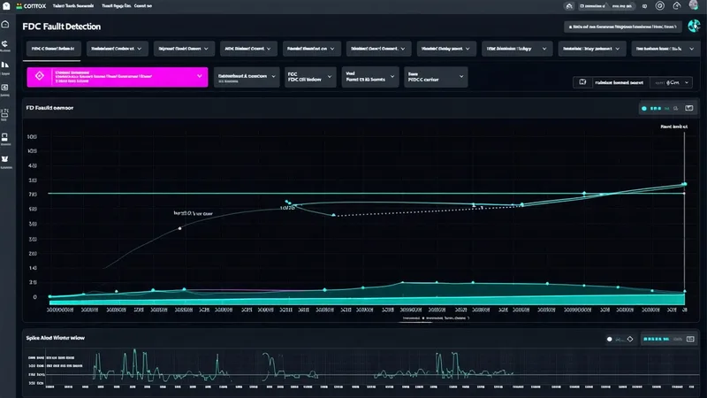Click the small square icon in the top bar
The image size is (707, 398).
click(645, 6)
